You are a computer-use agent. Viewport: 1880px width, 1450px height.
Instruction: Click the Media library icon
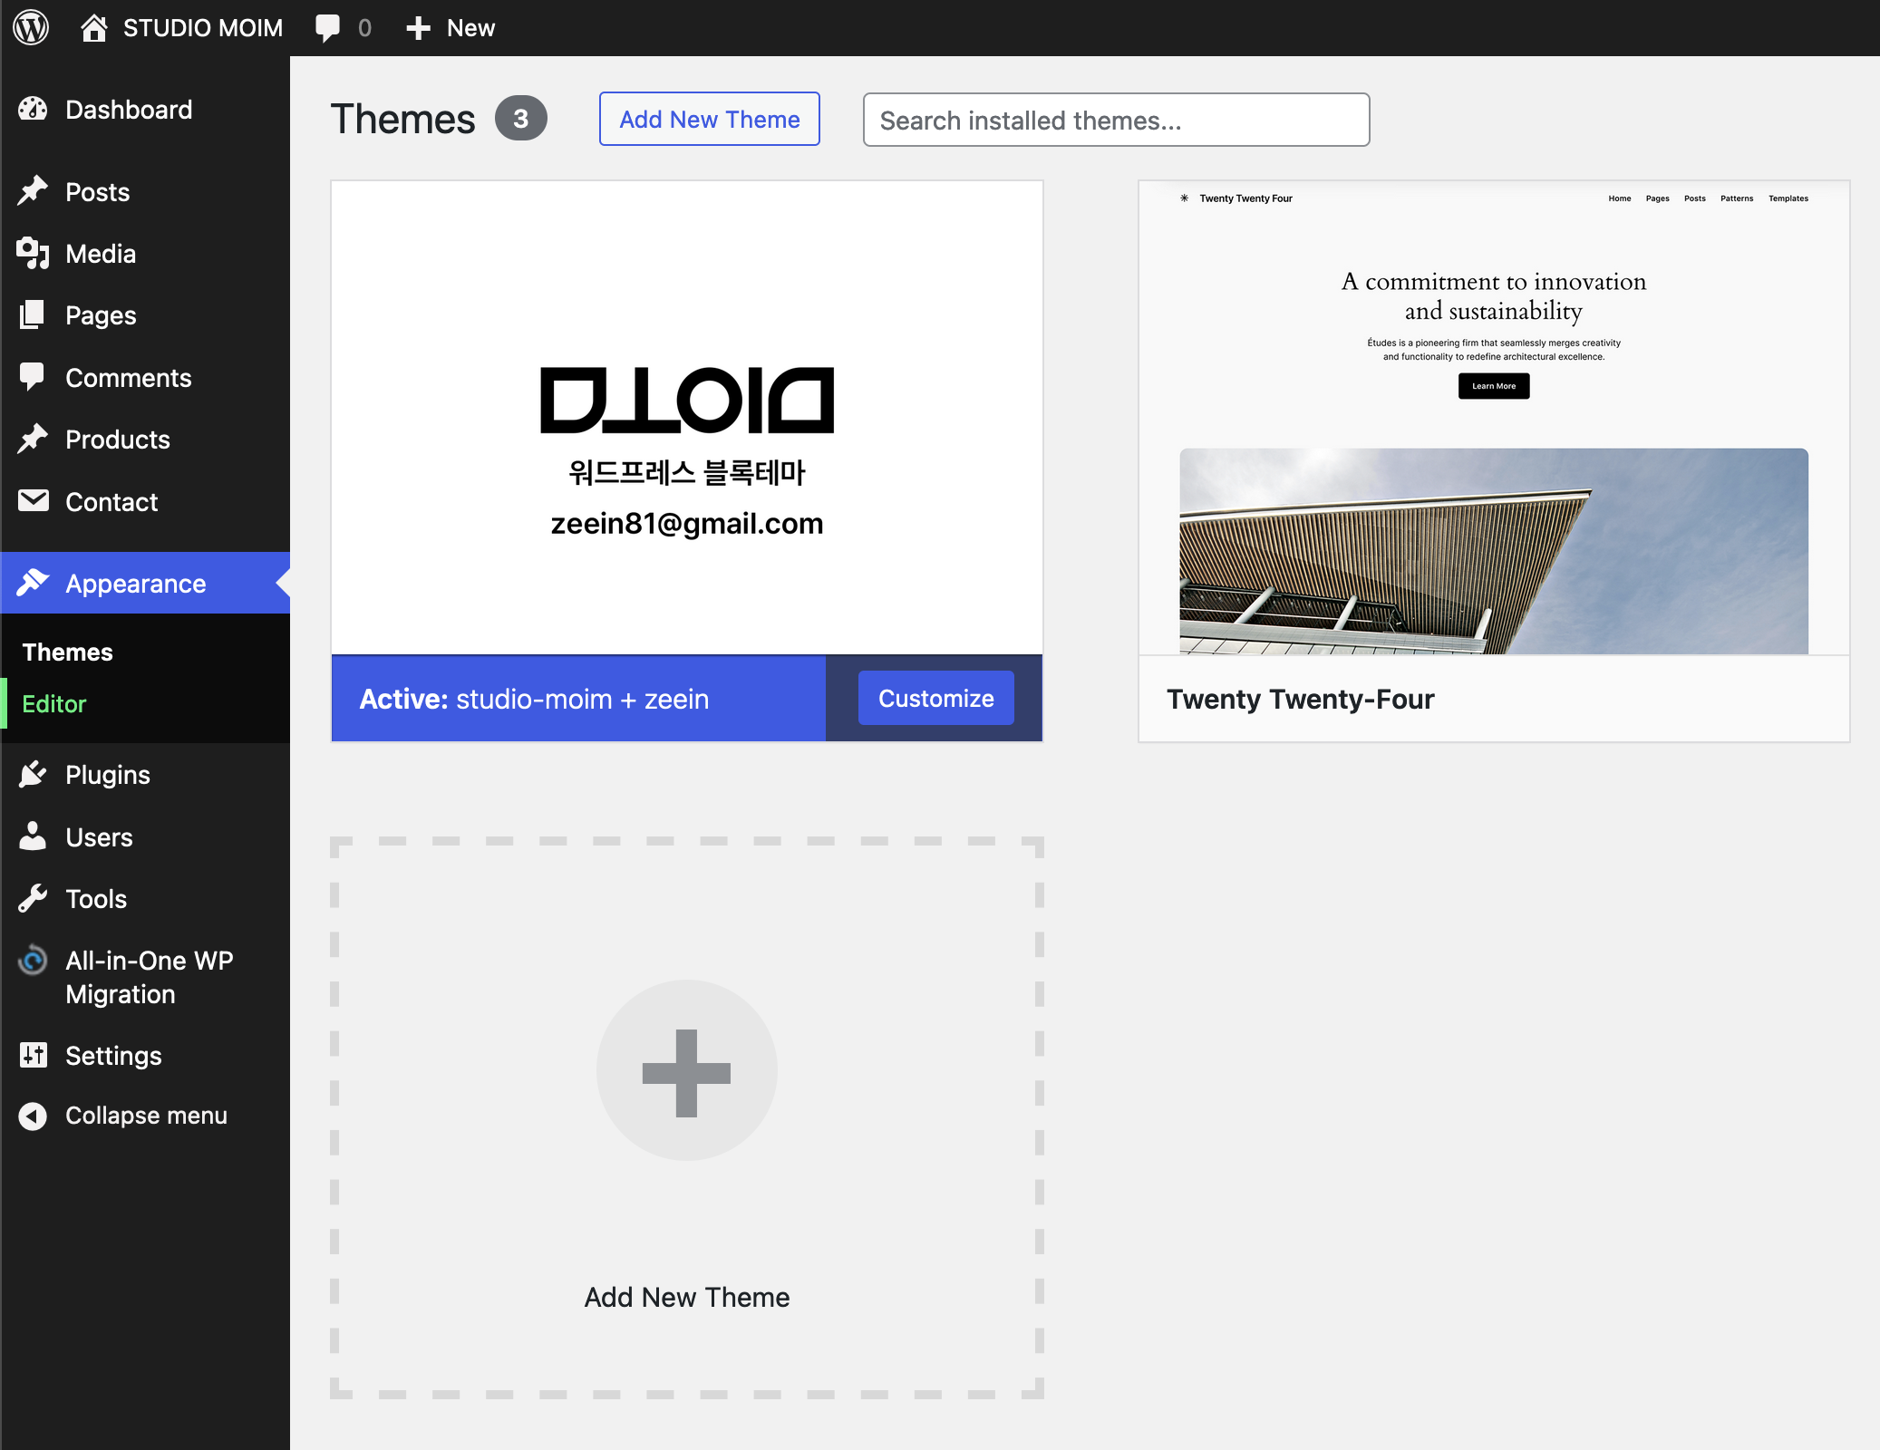click(33, 254)
